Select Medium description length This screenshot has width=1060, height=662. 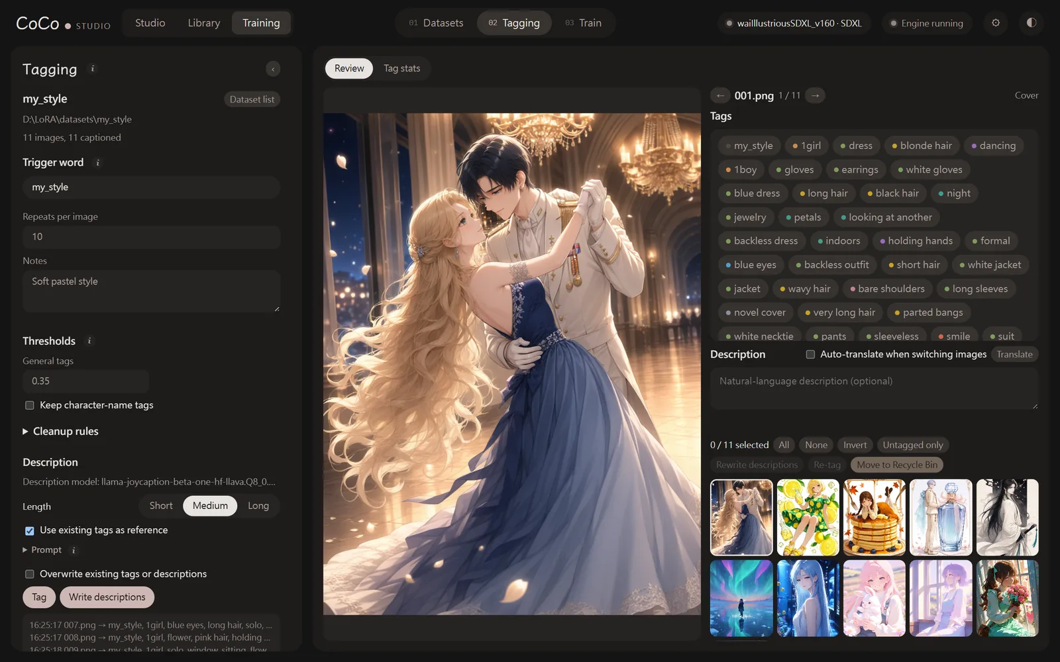click(x=210, y=506)
